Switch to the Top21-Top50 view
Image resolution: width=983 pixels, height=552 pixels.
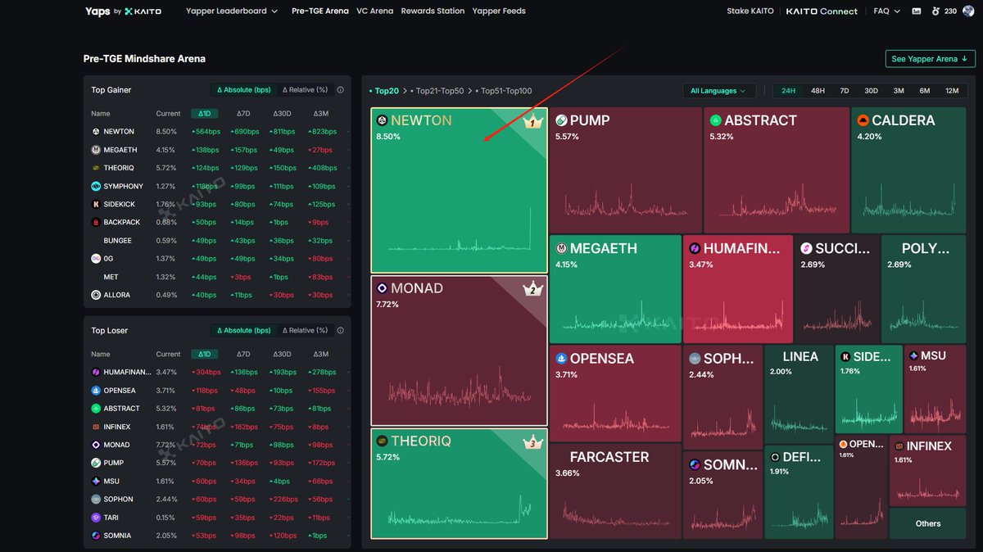(x=438, y=91)
